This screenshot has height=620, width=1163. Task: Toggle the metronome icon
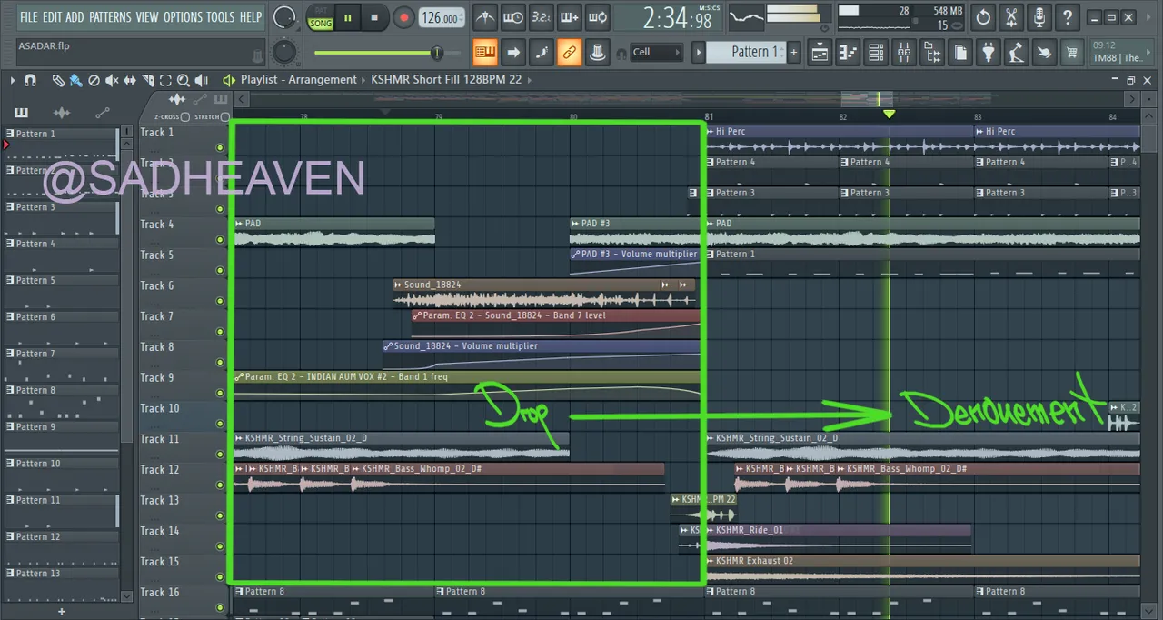click(485, 17)
